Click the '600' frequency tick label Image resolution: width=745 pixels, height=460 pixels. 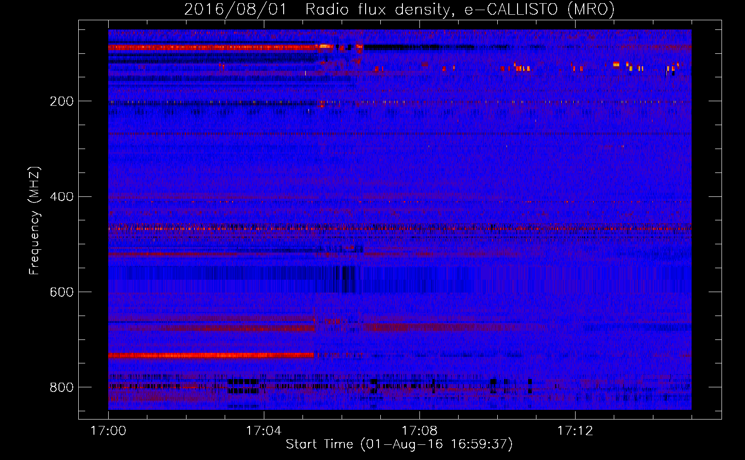pyautogui.click(x=62, y=293)
